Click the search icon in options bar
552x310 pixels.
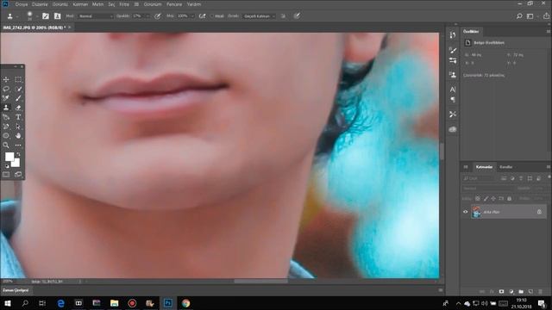pyautogui.click(x=519, y=16)
